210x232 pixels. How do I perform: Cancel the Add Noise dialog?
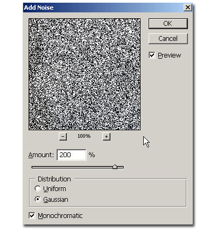pos(168,39)
